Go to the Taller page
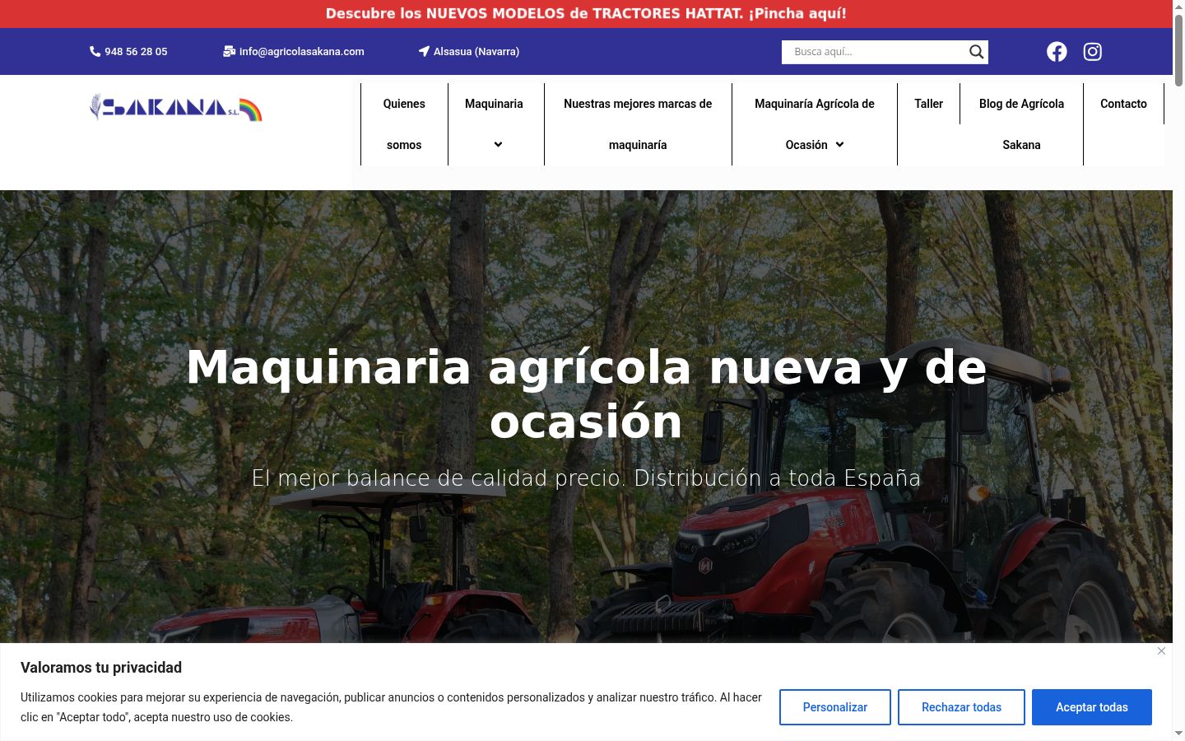This screenshot has height=741, width=1185. point(928,104)
